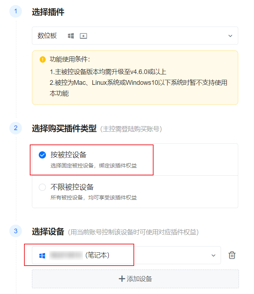Open the 数位板 plugin selection box

tap(135, 36)
